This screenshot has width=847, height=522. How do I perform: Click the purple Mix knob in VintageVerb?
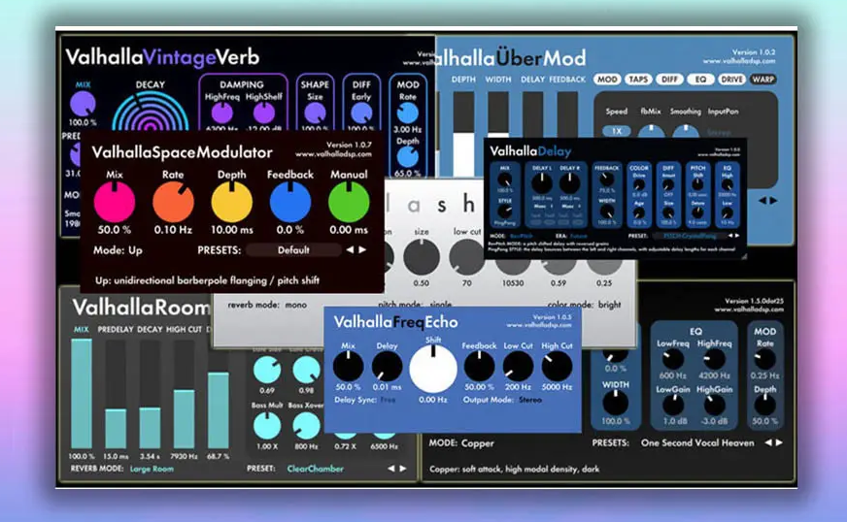(x=83, y=104)
